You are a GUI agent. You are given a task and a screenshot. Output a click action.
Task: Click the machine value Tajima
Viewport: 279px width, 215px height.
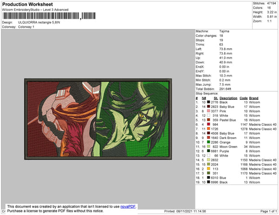point(224,31)
